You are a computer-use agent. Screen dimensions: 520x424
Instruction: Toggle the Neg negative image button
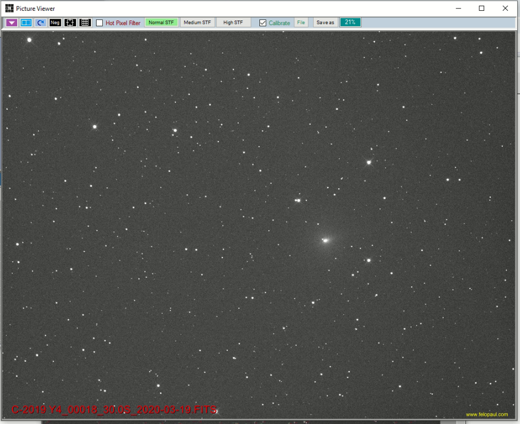[55, 23]
